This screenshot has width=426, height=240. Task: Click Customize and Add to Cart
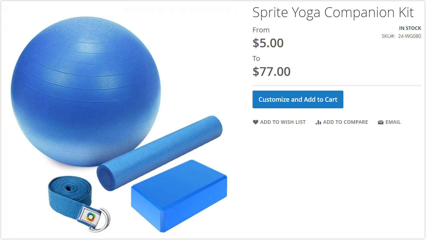tap(298, 100)
